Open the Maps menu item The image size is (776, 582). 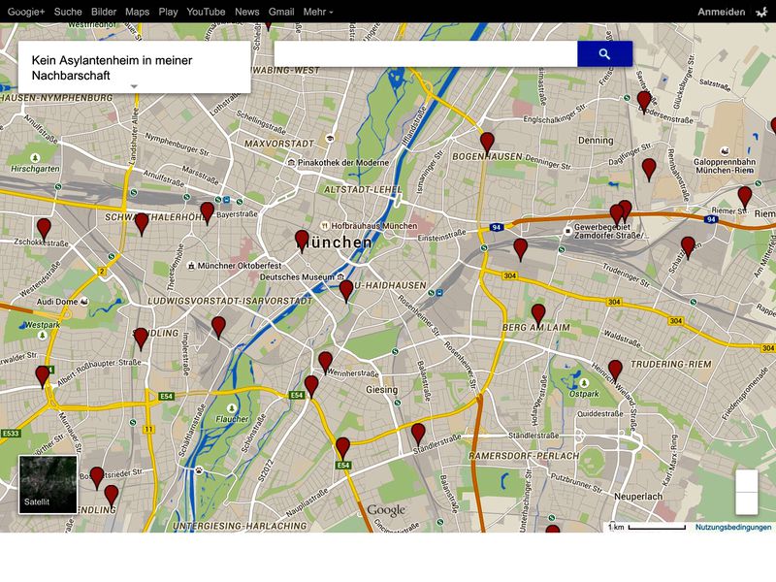(138, 10)
